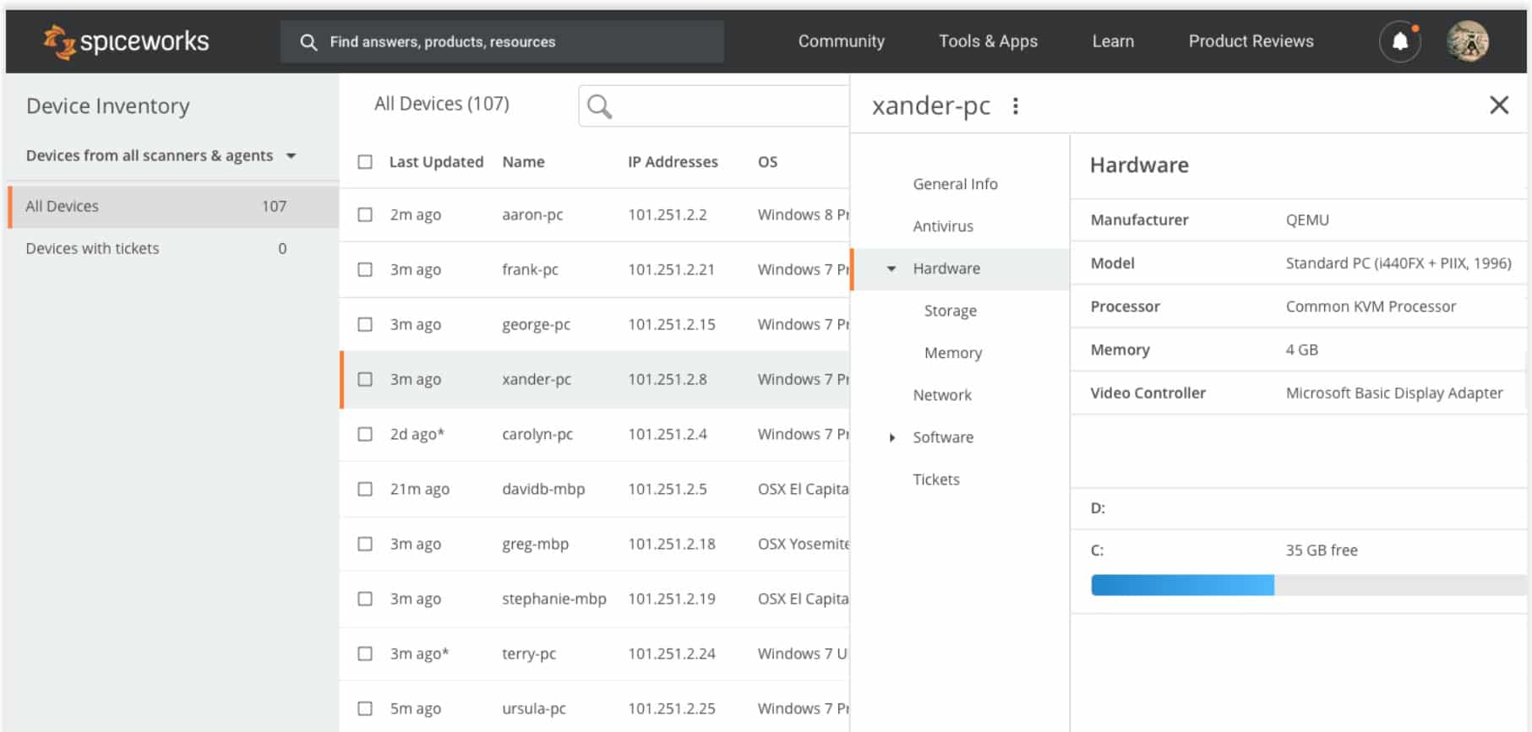Open Storage subsection

[x=951, y=311]
